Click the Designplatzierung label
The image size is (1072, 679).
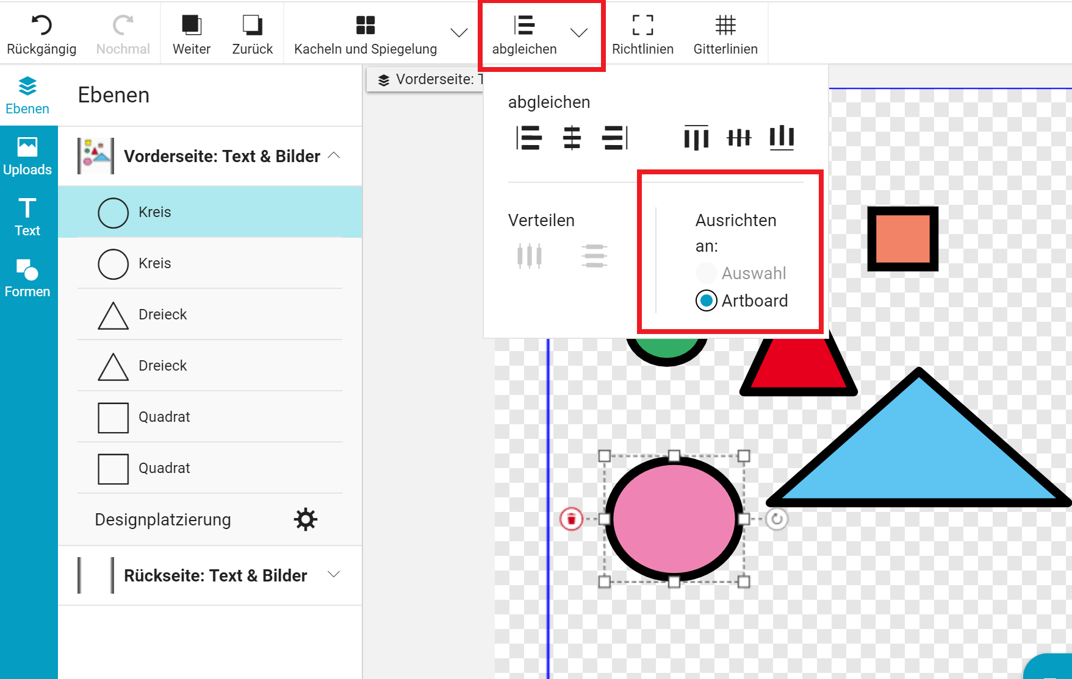click(x=163, y=520)
